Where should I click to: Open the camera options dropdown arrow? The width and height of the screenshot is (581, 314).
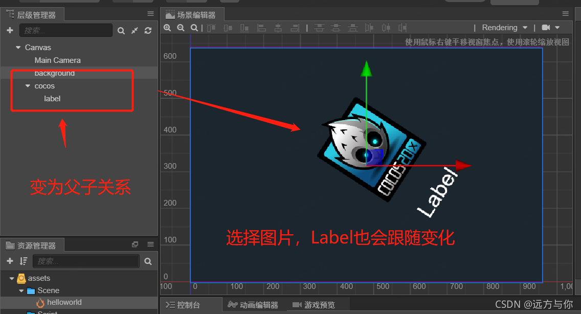[557, 28]
